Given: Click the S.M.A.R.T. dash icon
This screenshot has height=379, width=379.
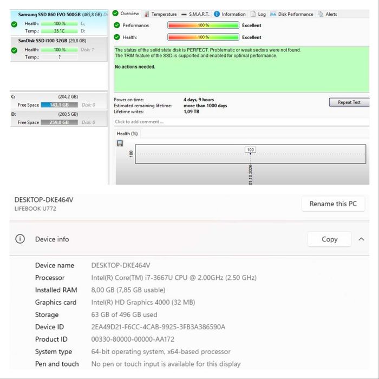Looking at the screenshot, I should pos(184,15).
